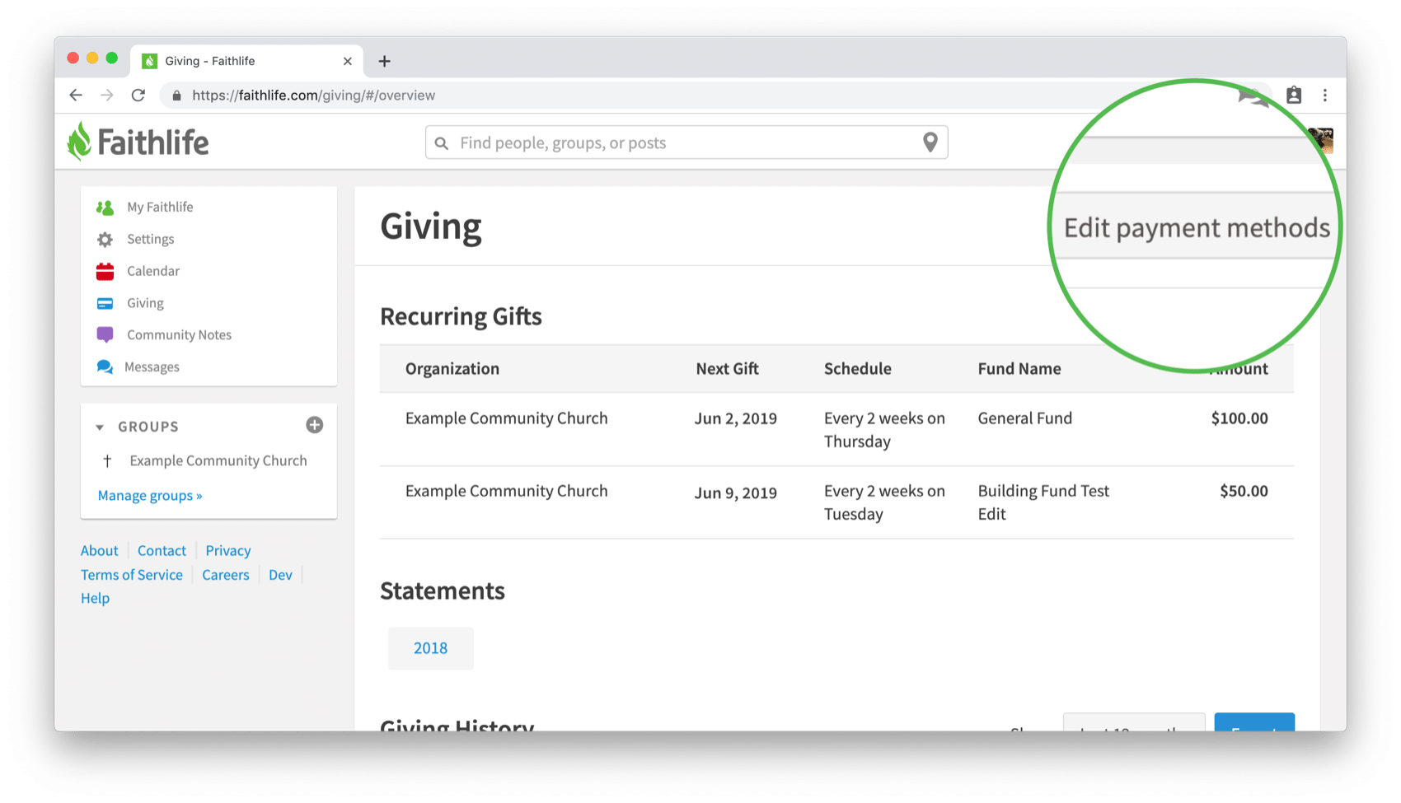This screenshot has width=1401, height=803.
Task: Click the Schedule column header
Action: [858, 369]
